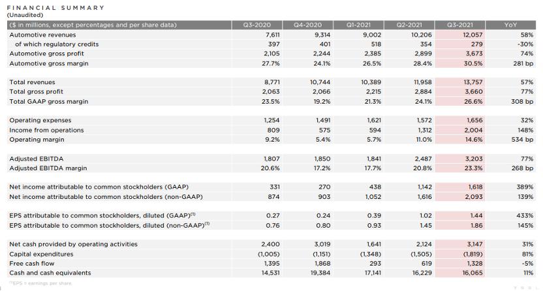The height and width of the screenshot is (291, 543).
Task: Select the Operating expenses row label
Action: [40, 120]
